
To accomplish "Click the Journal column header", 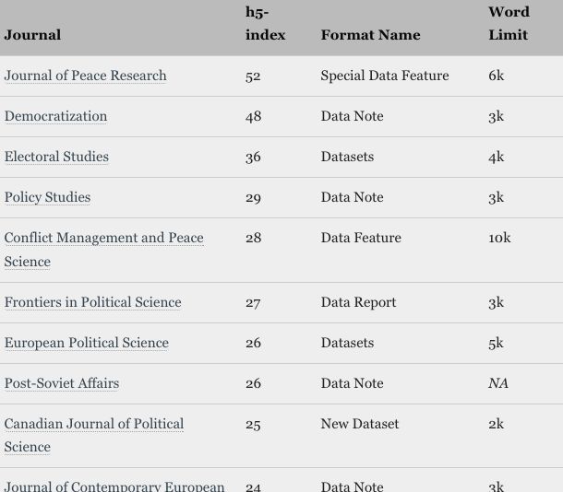I will [32, 35].
